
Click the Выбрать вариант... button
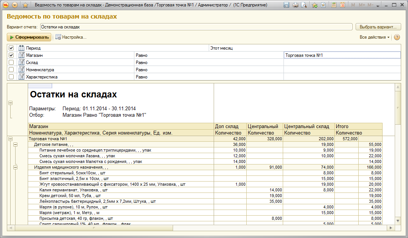pos(378,27)
